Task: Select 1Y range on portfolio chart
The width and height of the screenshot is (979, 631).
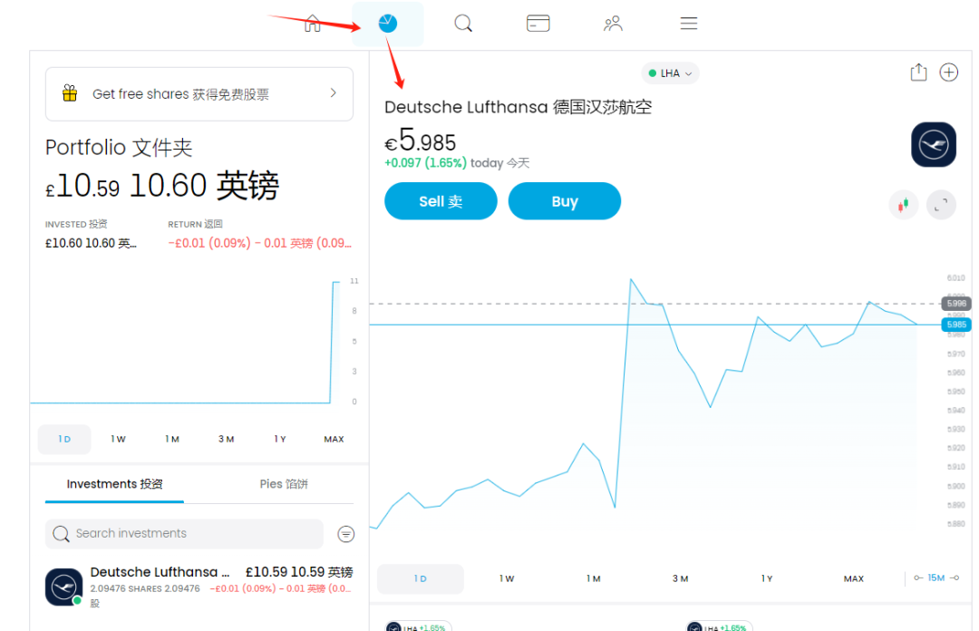Action: pyautogui.click(x=280, y=439)
